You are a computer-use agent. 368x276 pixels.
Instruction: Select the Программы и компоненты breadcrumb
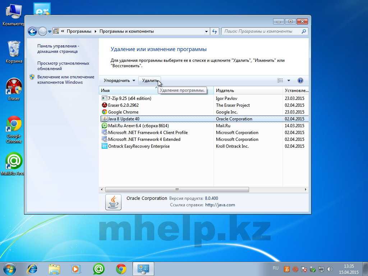click(x=126, y=31)
